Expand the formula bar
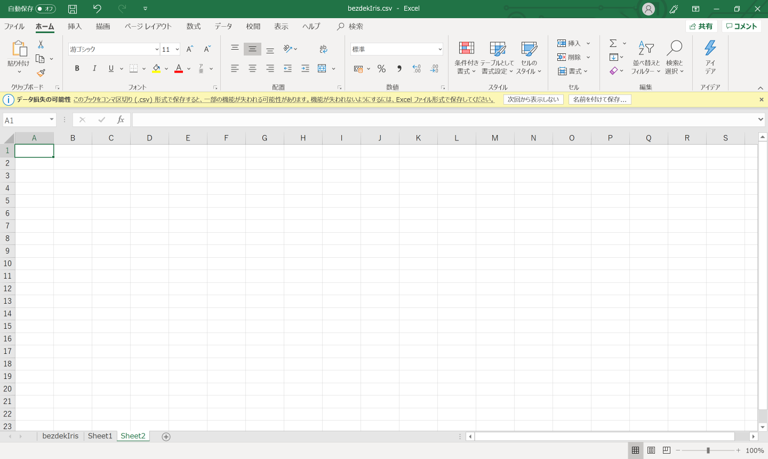The width and height of the screenshot is (768, 459). click(761, 120)
